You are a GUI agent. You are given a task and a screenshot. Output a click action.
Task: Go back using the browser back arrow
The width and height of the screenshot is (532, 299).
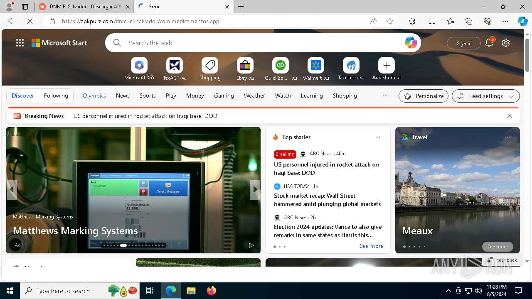pyautogui.click(x=12, y=21)
